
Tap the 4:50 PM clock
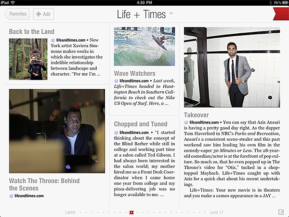coord(144,2)
